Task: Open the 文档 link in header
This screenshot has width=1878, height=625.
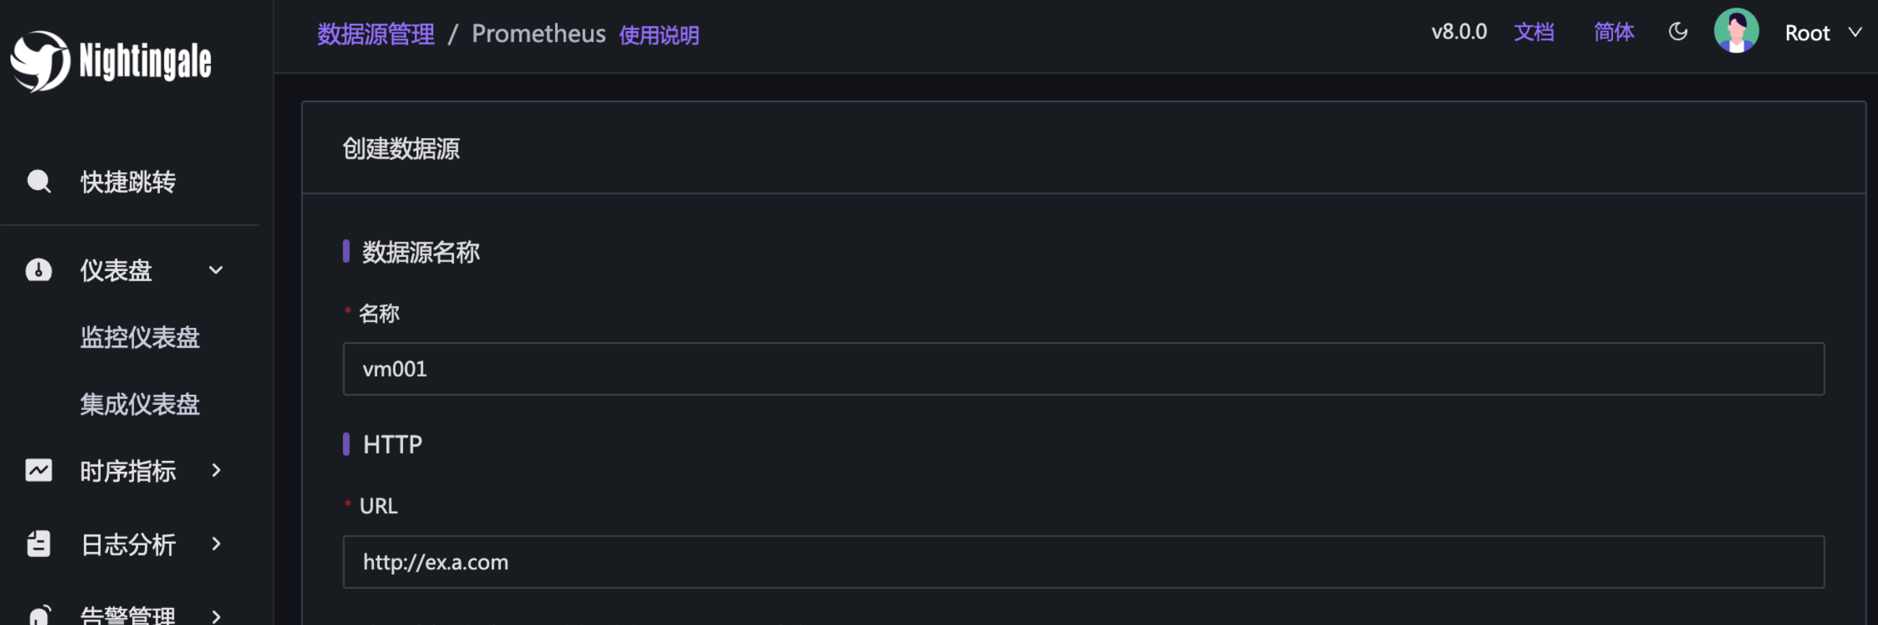Action: [x=1534, y=32]
